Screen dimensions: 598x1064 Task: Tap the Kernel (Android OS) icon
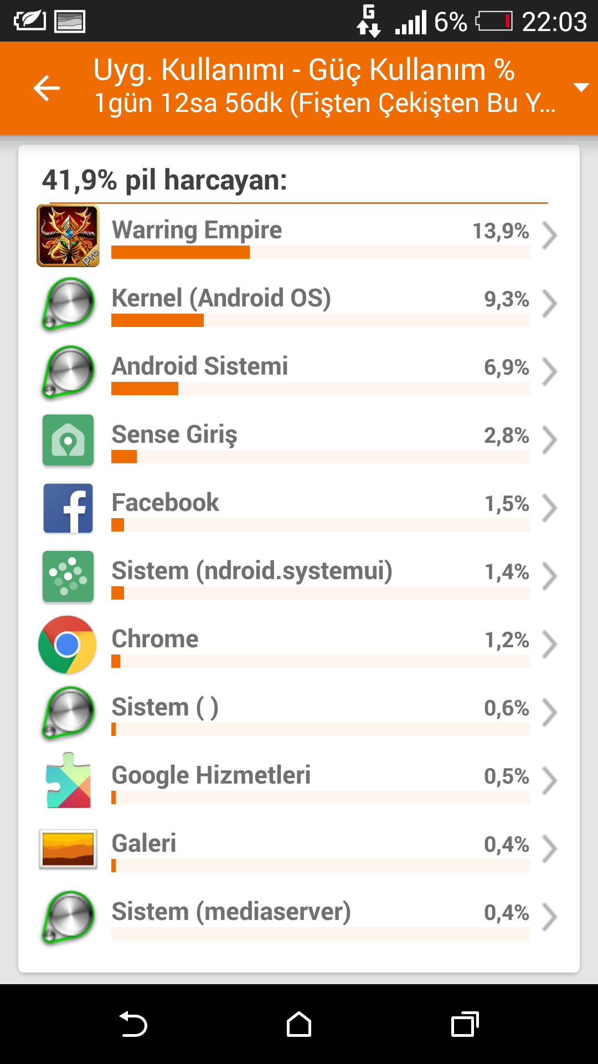[x=68, y=304]
